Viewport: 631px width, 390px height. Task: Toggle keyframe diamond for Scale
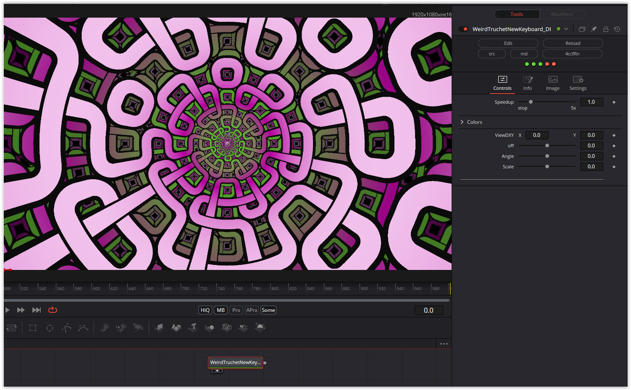click(614, 167)
